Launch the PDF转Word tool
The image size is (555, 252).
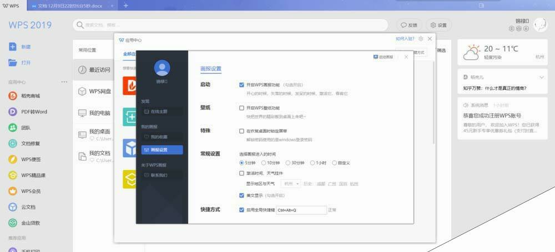click(28, 112)
